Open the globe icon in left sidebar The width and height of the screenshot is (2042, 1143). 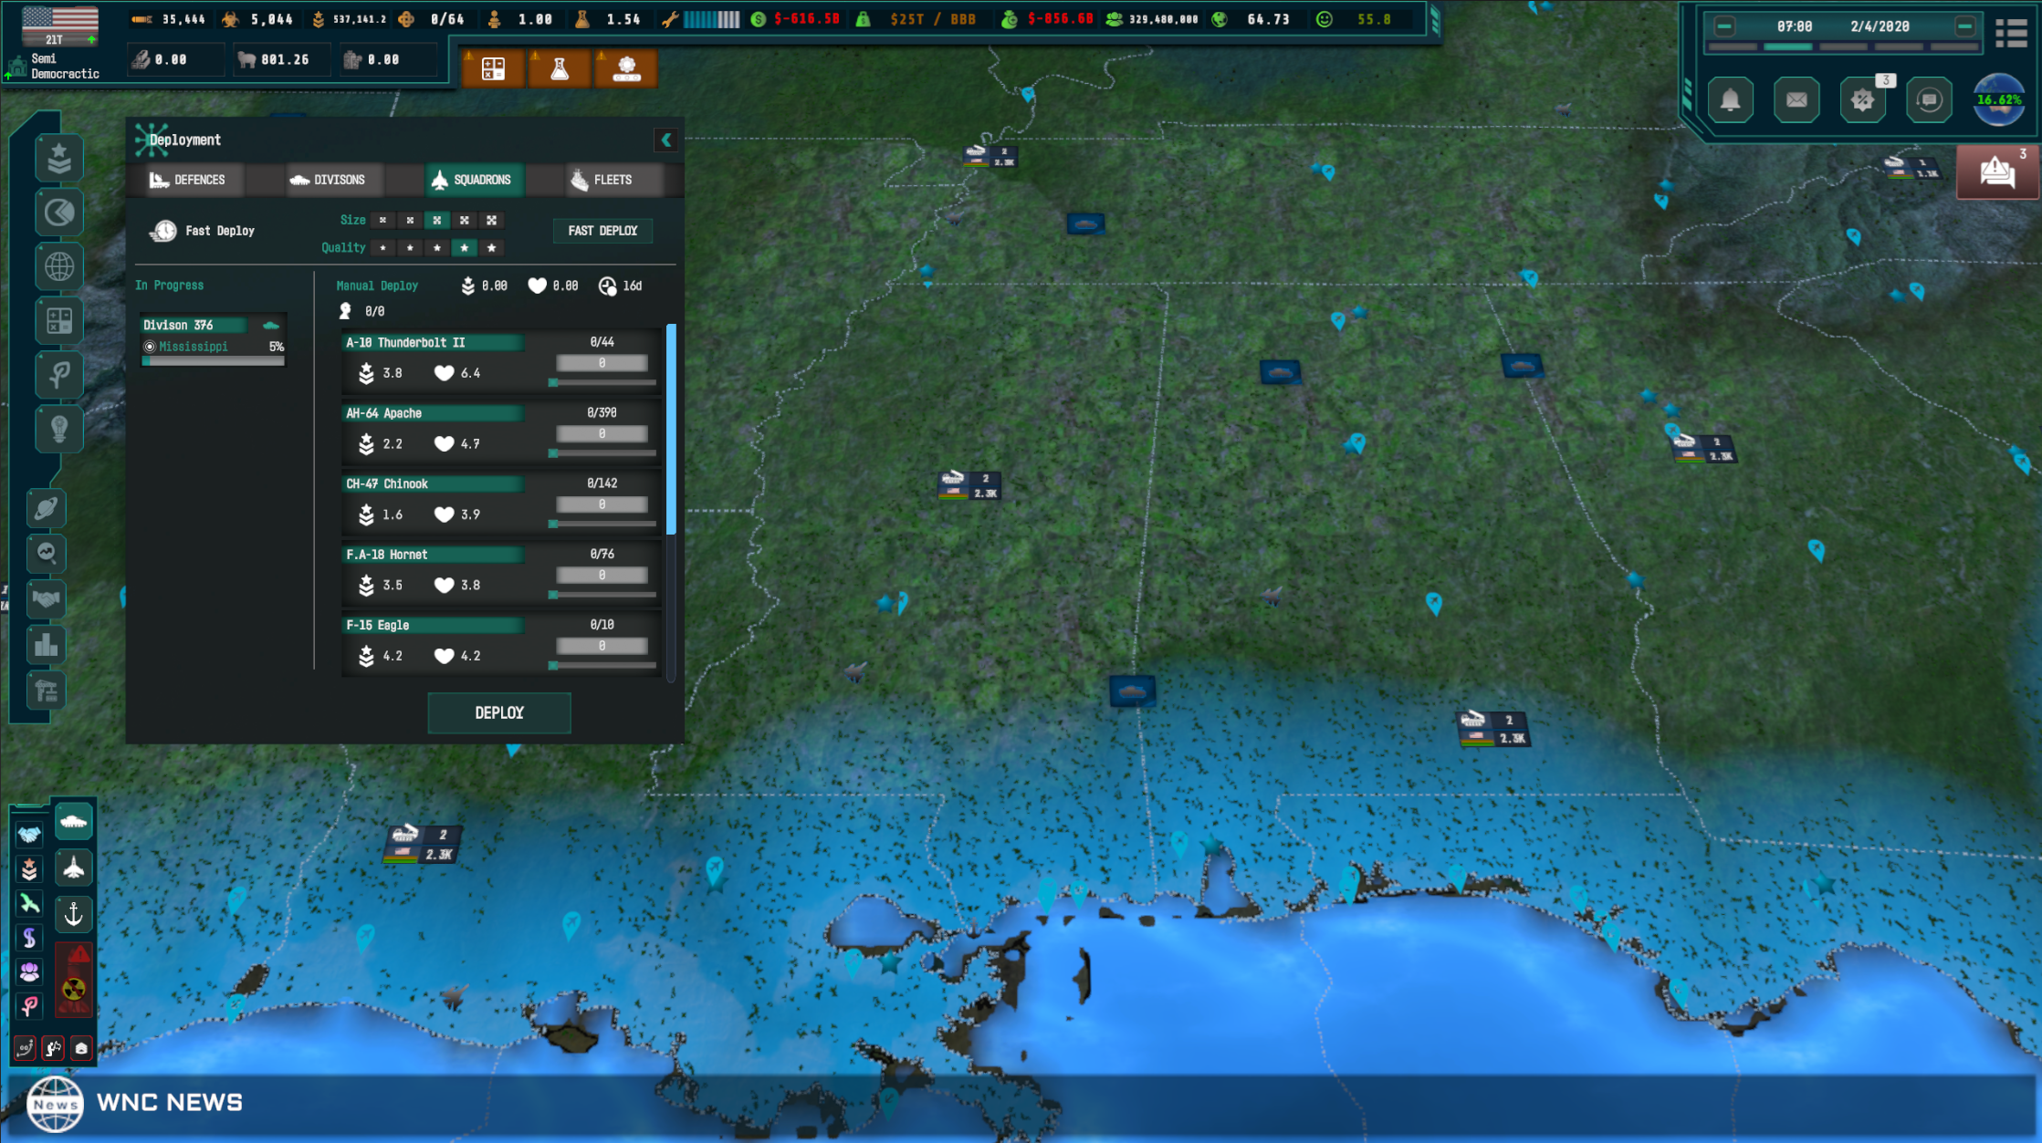click(59, 266)
